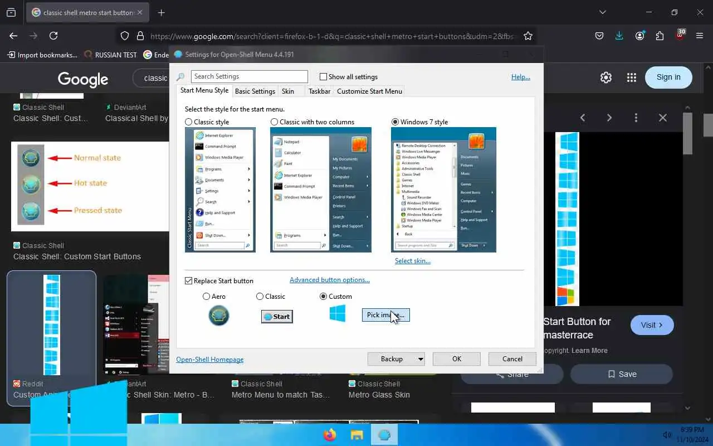Visit the Open-Shell Homepage link

pos(210,360)
